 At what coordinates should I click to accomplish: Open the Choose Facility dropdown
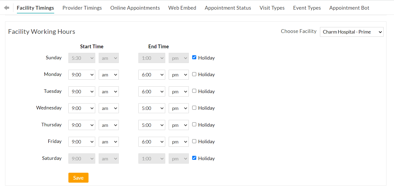click(352, 32)
